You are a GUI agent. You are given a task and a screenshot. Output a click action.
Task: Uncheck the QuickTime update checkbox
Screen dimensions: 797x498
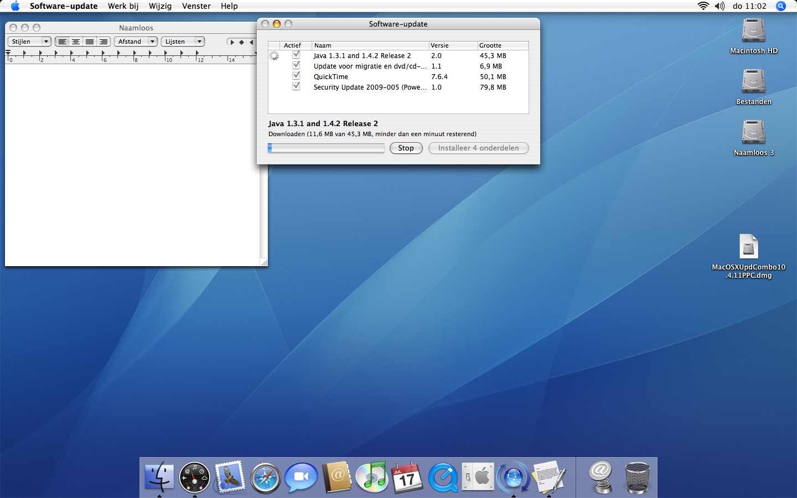click(296, 76)
